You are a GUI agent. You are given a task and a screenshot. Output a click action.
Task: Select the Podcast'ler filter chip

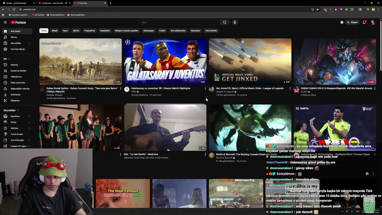point(90,30)
